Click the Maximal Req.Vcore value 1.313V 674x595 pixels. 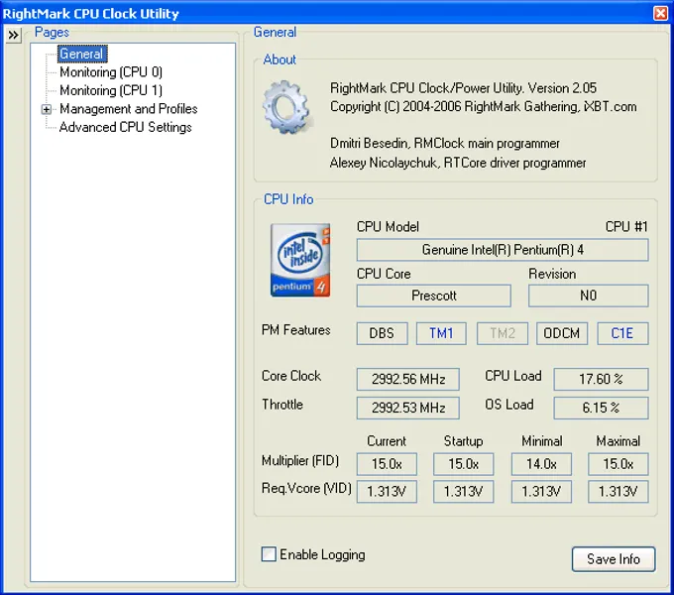coord(618,491)
